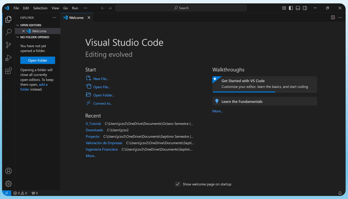Viewport: 348px width, 199px height.
Task: Open the Selection menu
Action: coord(40,8)
